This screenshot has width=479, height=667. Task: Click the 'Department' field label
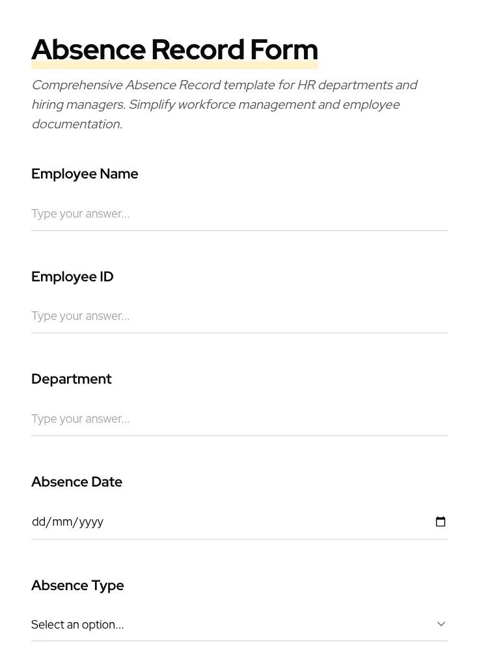pyautogui.click(x=72, y=379)
